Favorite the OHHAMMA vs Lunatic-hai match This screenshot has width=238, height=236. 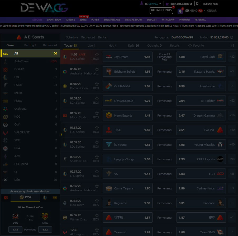tap(97, 84)
